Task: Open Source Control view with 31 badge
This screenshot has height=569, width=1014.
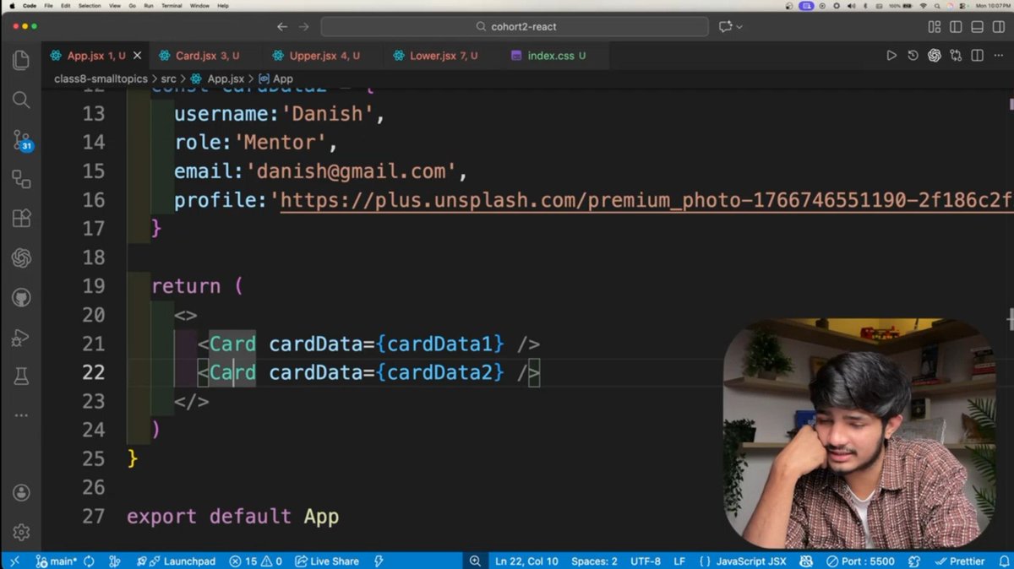Action: [x=21, y=139]
